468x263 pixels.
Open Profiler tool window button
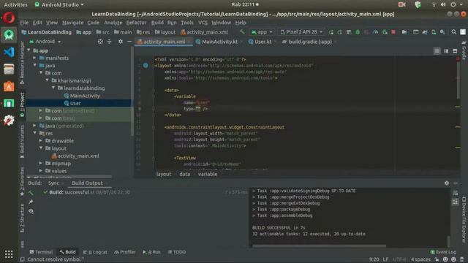pyautogui.click(x=125, y=252)
